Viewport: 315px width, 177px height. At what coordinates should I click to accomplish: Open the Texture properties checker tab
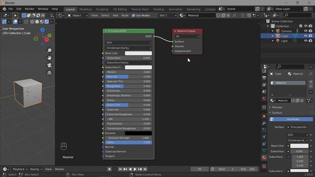click(x=264, y=166)
